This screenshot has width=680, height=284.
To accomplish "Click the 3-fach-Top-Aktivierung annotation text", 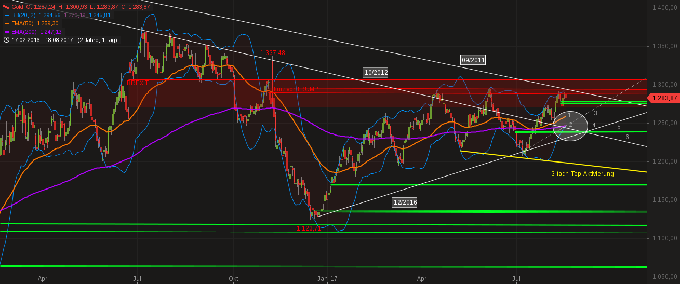I will coord(582,174).
